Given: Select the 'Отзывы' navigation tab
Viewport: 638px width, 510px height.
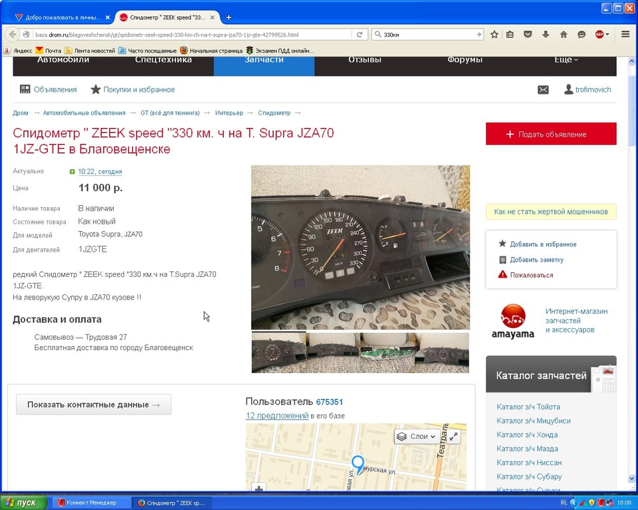Looking at the screenshot, I should (x=365, y=60).
